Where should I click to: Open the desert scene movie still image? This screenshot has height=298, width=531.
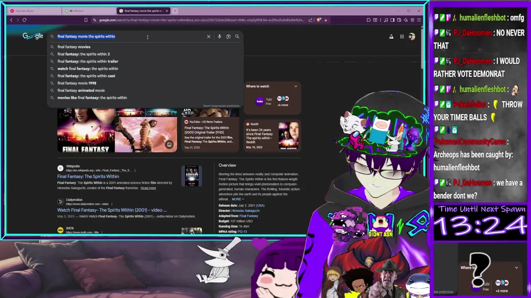[146, 135]
